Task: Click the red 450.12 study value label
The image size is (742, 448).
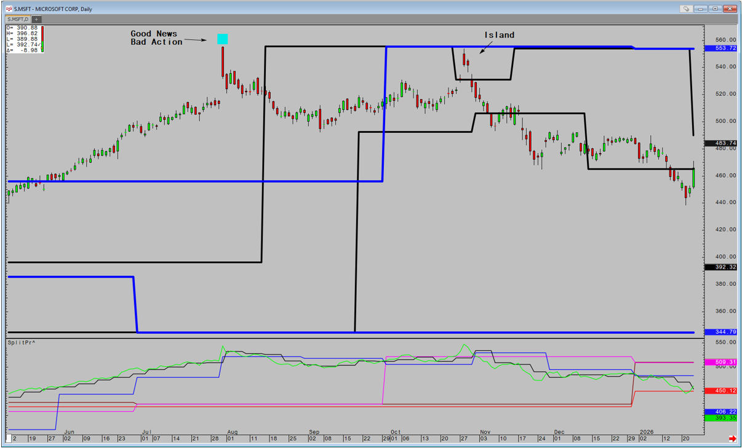Action: (722, 391)
